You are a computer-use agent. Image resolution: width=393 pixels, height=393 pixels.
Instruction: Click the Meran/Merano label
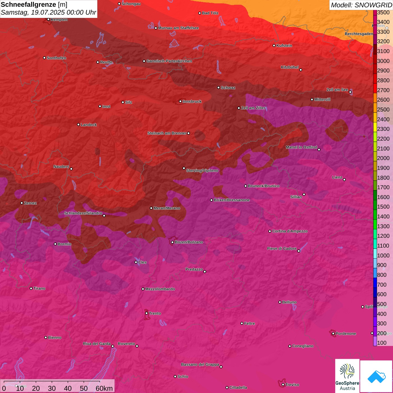click(x=167, y=208)
